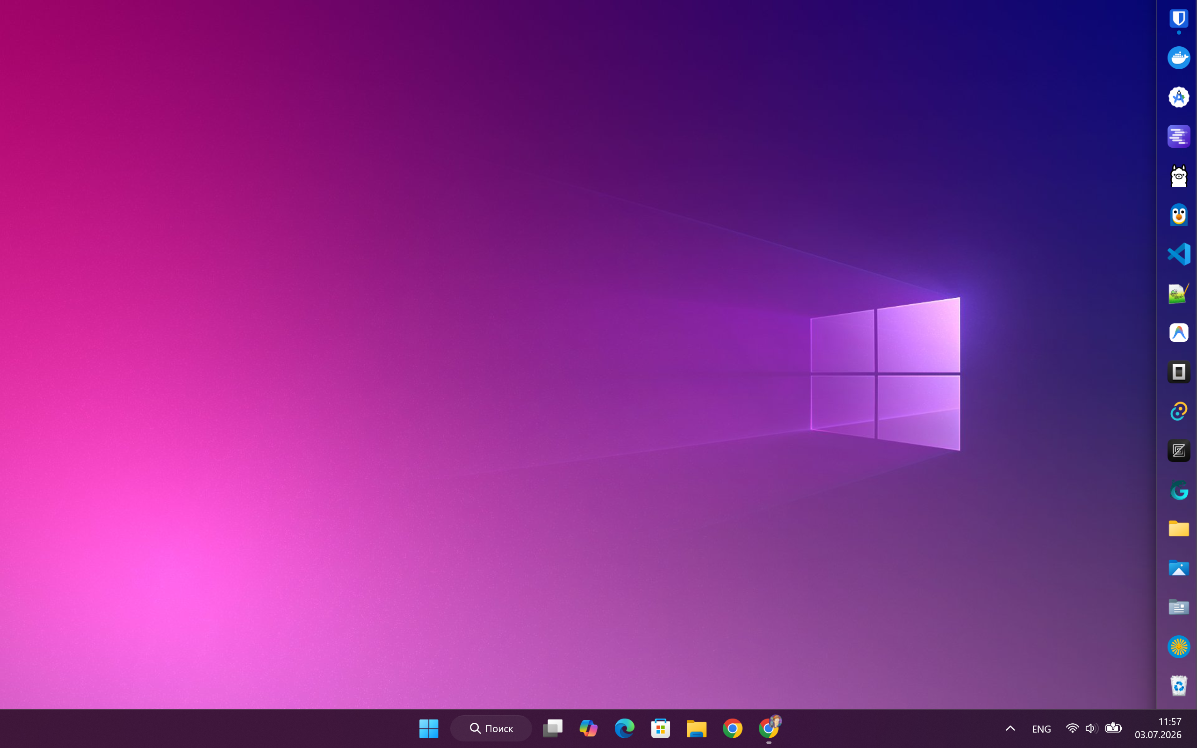Launch the Ollama llama icon
The image size is (1197, 748).
tap(1179, 176)
